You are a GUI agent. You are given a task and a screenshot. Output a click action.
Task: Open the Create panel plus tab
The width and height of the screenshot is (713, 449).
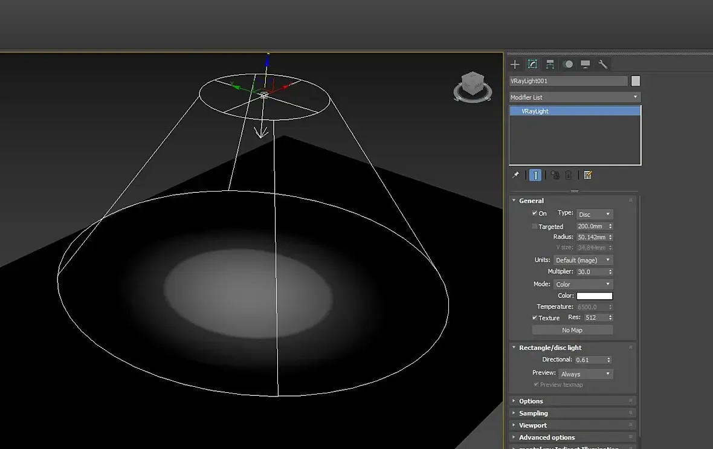click(x=515, y=64)
